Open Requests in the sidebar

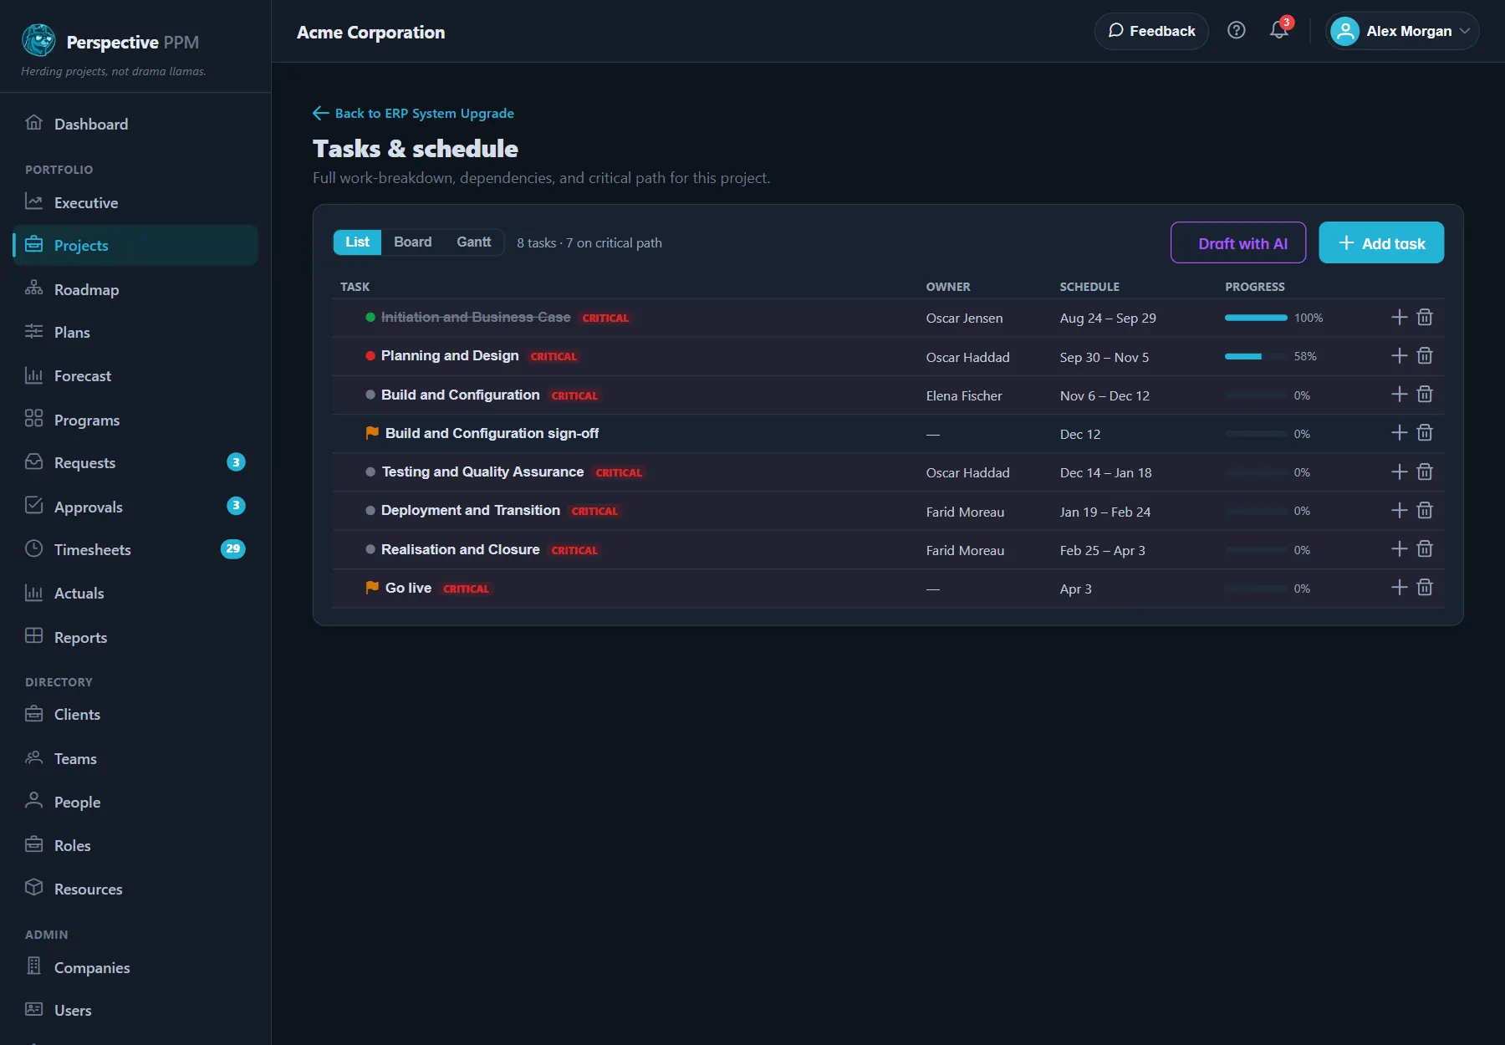click(135, 462)
